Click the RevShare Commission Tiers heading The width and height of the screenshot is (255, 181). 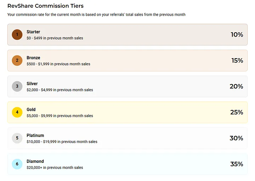click(x=45, y=6)
